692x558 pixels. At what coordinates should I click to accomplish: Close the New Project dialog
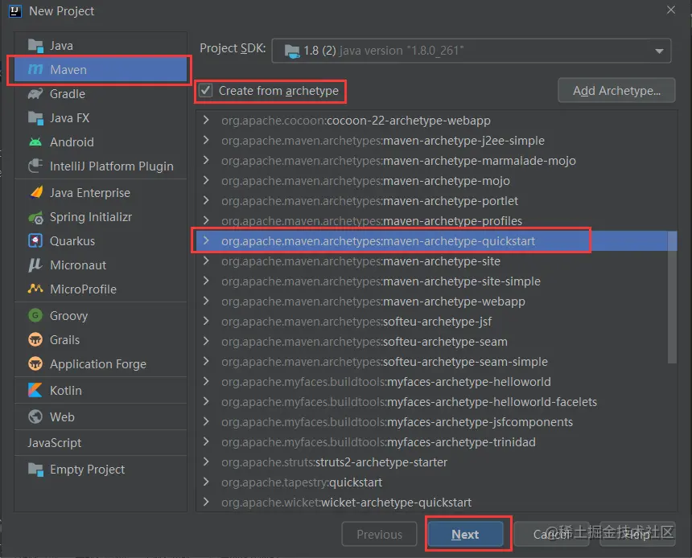point(671,10)
